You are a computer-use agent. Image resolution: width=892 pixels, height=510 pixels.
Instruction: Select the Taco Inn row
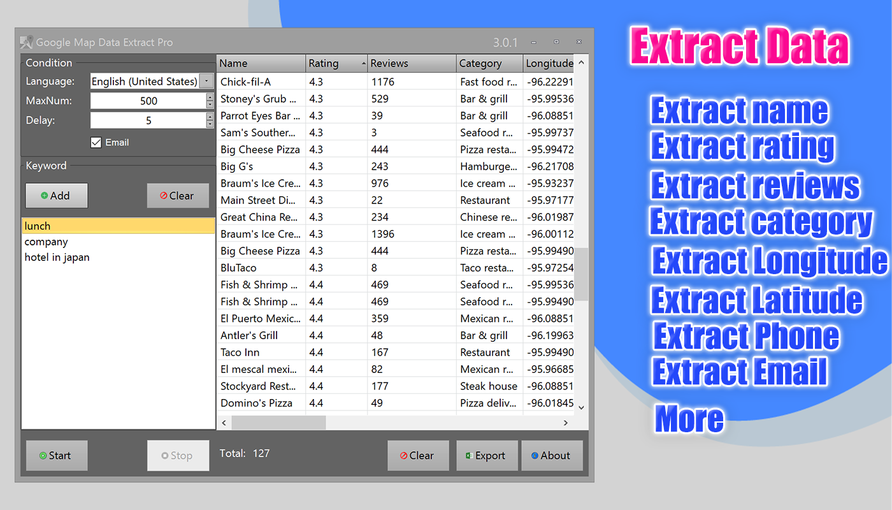pyautogui.click(x=395, y=352)
